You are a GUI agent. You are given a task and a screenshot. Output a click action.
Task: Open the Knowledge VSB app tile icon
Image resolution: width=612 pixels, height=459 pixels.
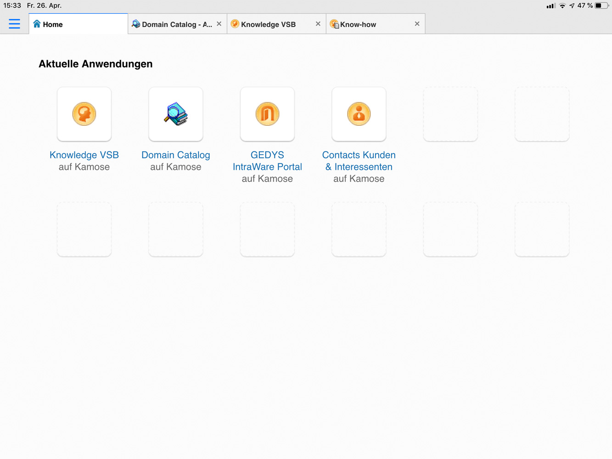pos(84,114)
